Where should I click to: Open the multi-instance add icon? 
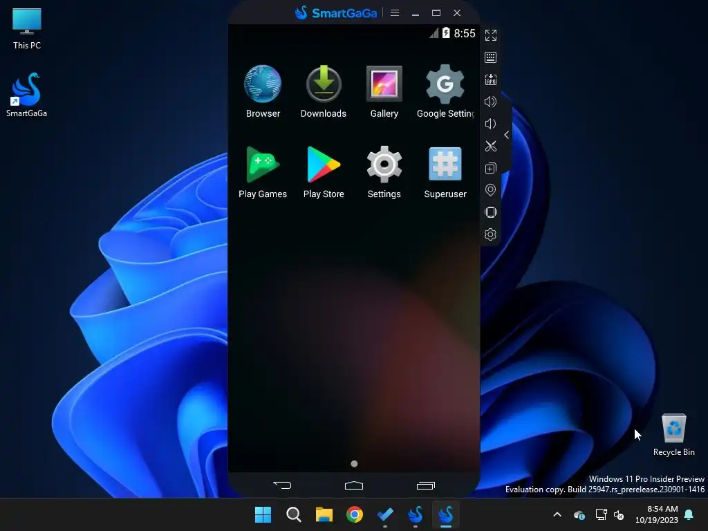[x=490, y=168]
